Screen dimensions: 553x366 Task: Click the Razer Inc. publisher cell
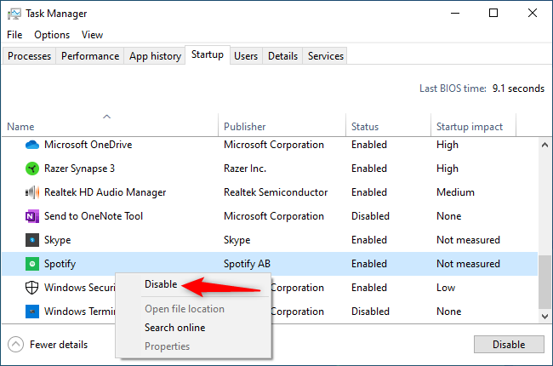pyautogui.click(x=245, y=169)
